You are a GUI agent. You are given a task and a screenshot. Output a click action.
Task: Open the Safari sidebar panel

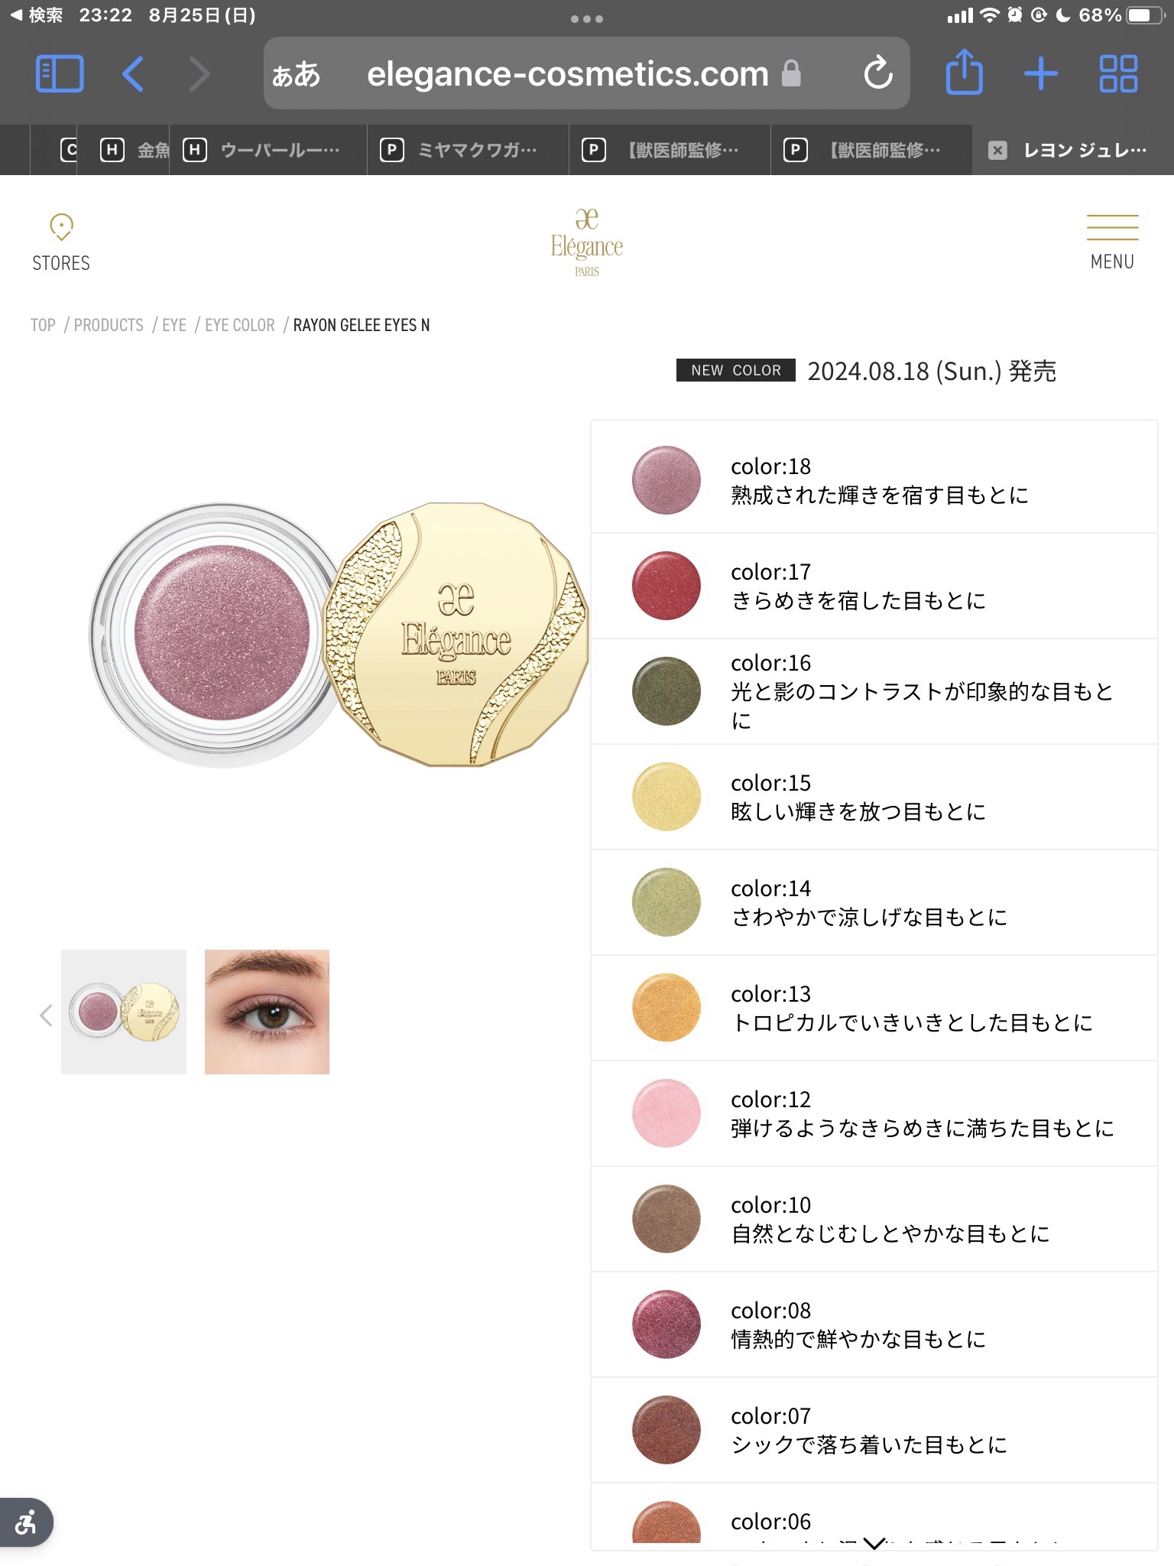point(60,74)
